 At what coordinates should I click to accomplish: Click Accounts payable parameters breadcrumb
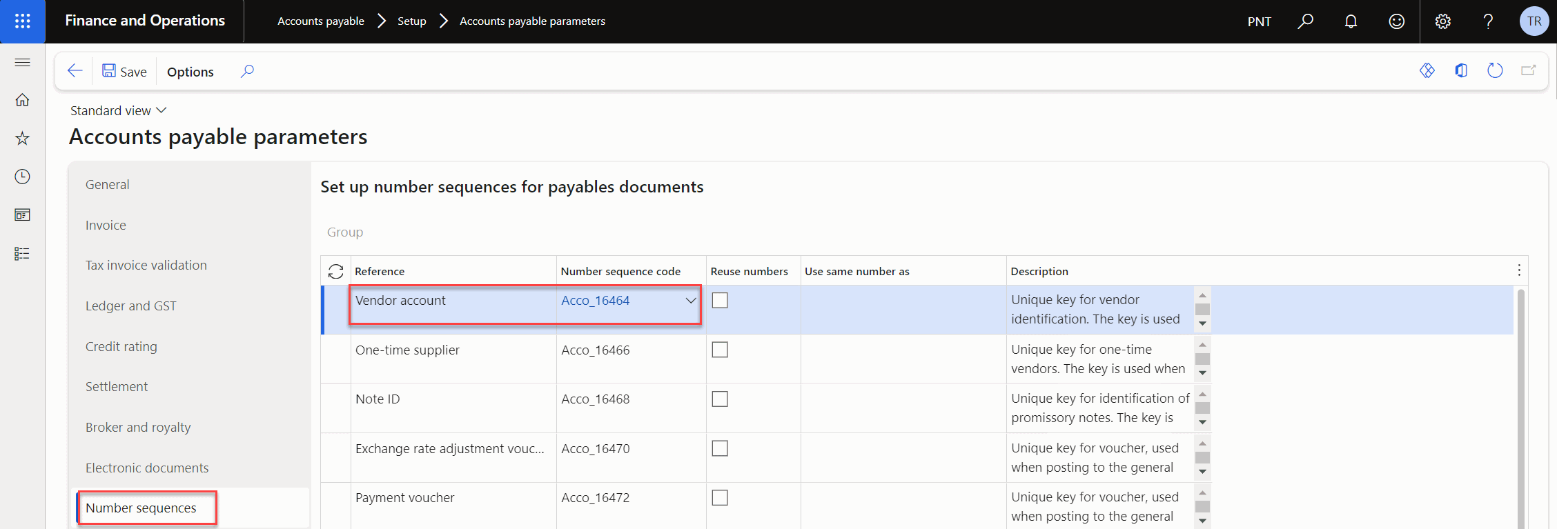(533, 21)
